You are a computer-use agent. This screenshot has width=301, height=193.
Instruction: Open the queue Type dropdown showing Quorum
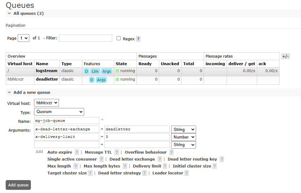59,112
